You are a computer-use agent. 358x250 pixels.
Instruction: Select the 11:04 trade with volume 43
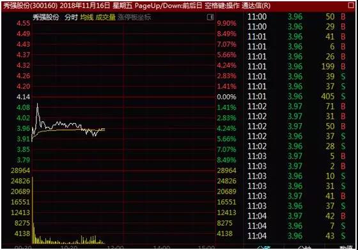(297, 236)
